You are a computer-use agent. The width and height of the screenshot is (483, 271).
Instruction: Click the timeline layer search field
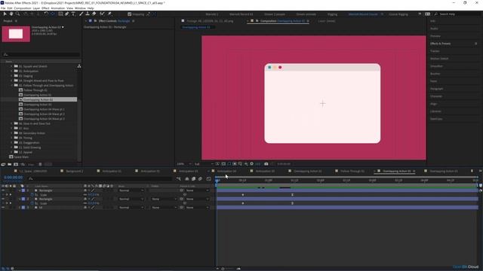tap(100, 178)
